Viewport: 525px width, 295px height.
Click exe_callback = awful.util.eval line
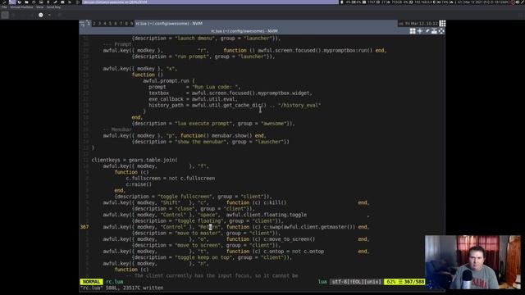194,99
